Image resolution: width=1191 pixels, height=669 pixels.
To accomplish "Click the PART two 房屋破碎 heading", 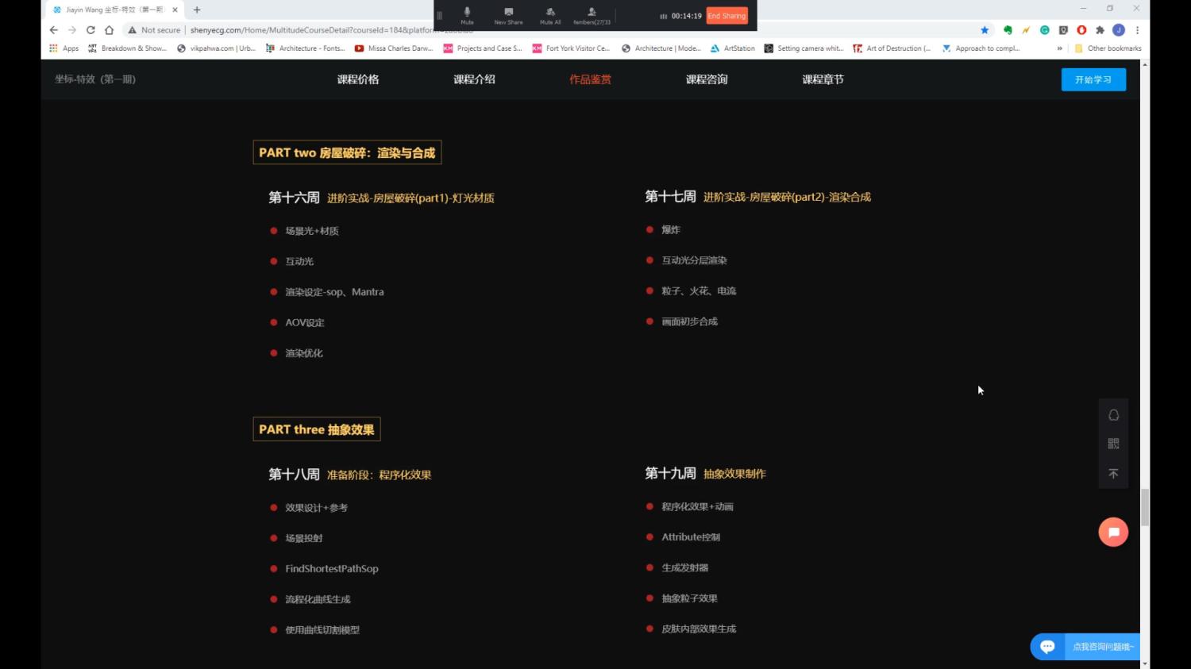I will pos(347,152).
